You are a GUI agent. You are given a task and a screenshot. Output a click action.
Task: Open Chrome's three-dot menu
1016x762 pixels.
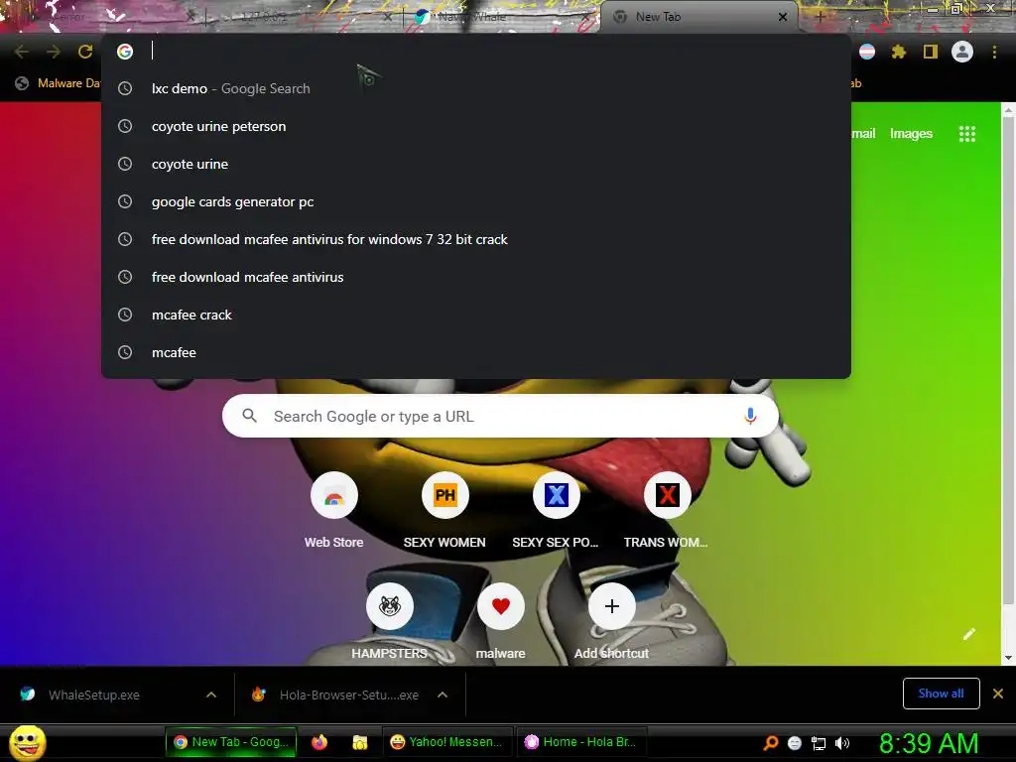(994, 52)
